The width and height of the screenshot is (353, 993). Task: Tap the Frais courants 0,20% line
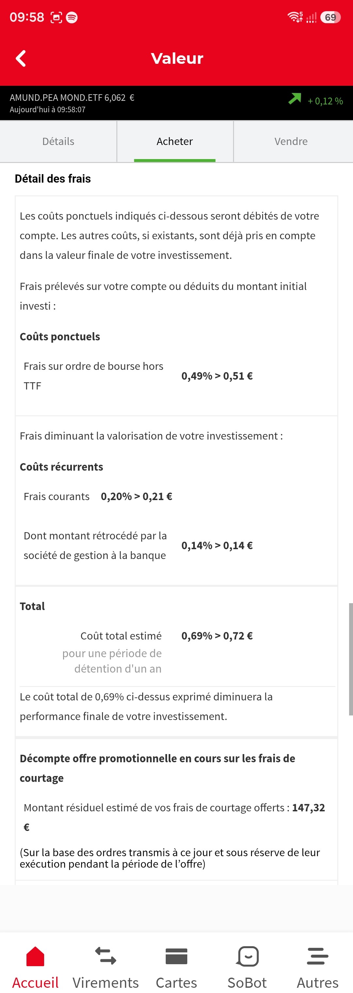click(x=98, y=496)
